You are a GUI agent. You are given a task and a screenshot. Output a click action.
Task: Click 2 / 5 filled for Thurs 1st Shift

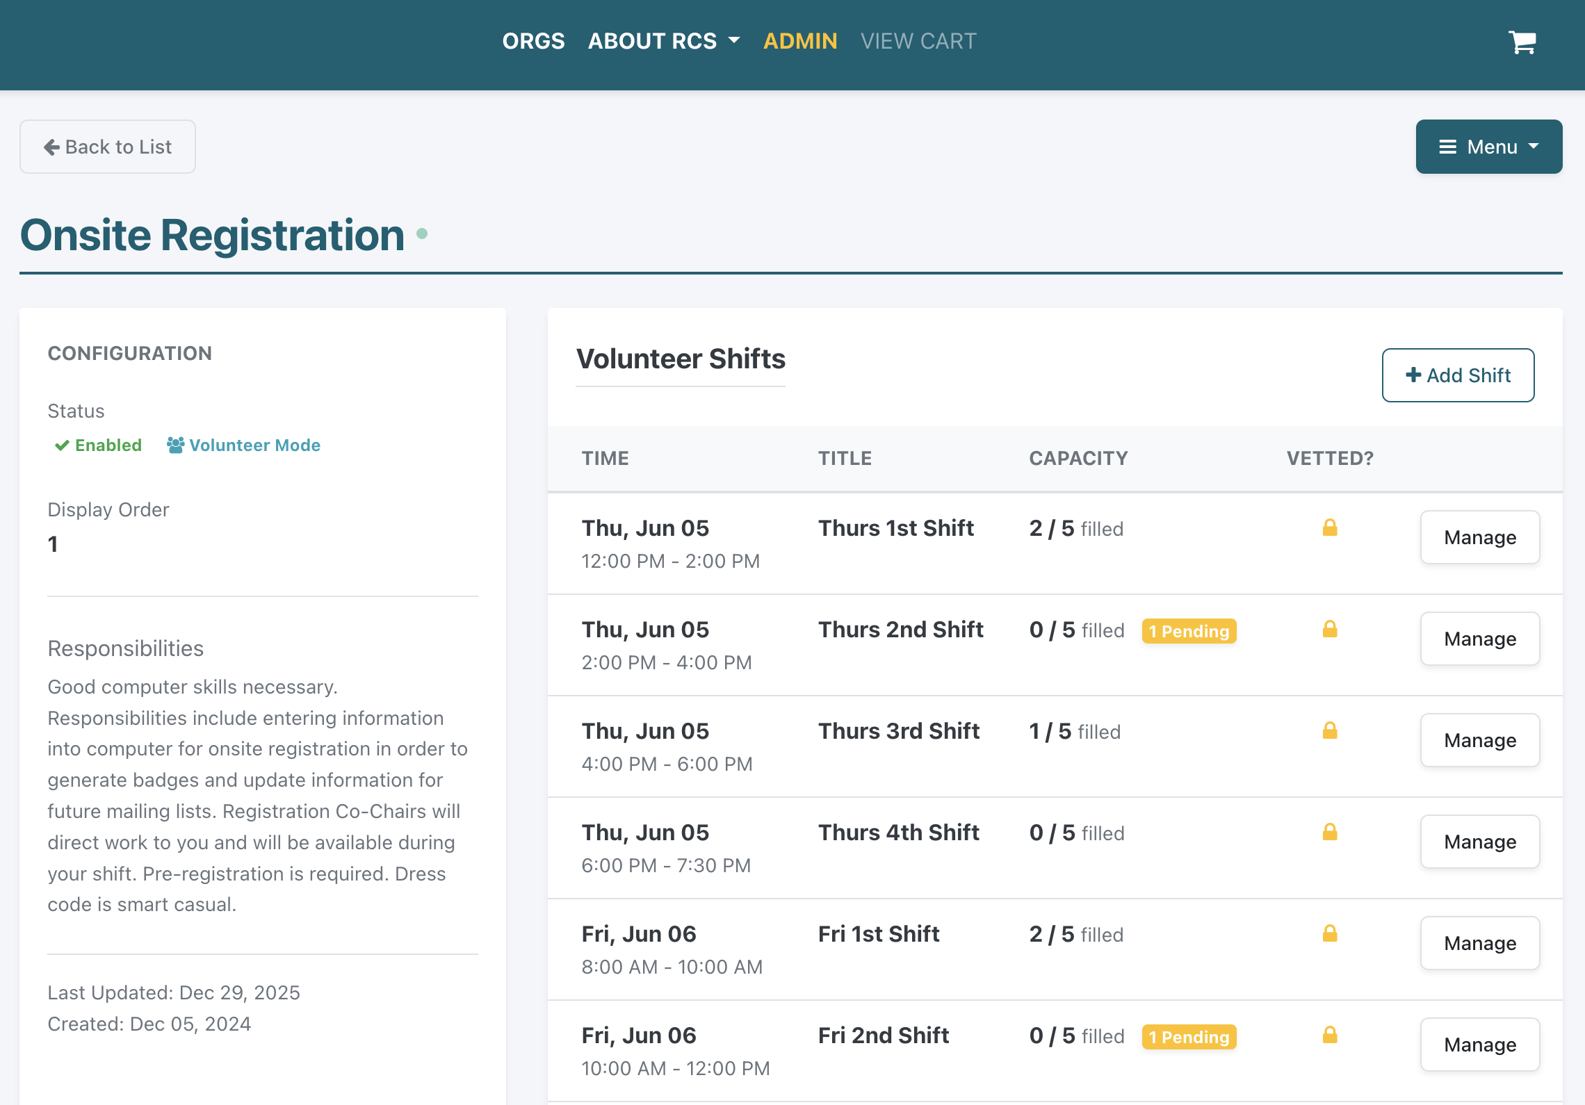pyautogui.click(x=1076, y=529)
